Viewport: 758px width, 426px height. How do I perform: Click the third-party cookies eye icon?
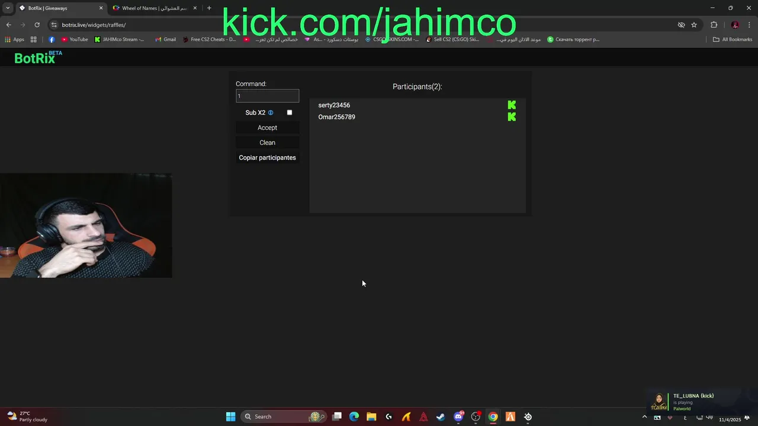tap(681, 25)
